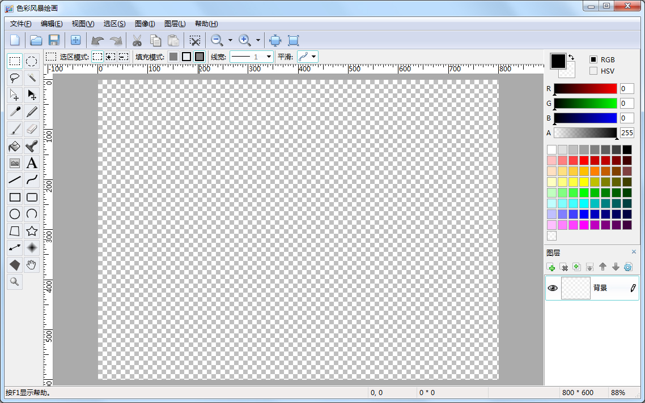645x403 pixels.
Task: Click the R value input field
Action: click(x=626, y=89)
